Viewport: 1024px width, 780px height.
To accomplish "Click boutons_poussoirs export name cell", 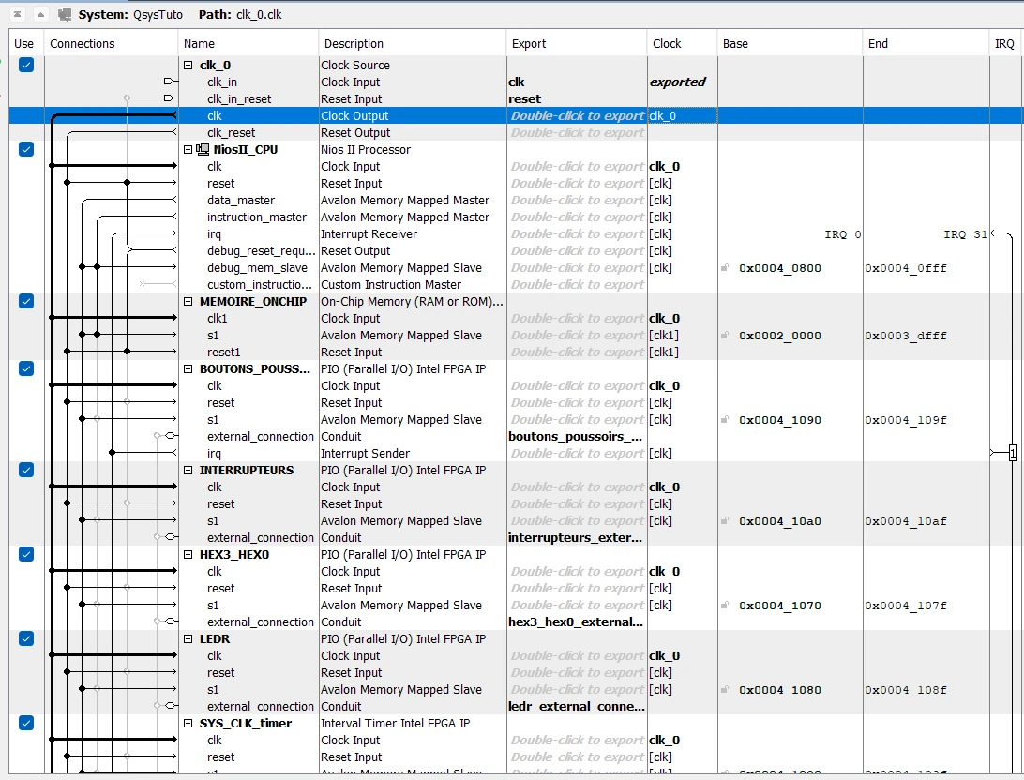I will click(x=577, y=436).
